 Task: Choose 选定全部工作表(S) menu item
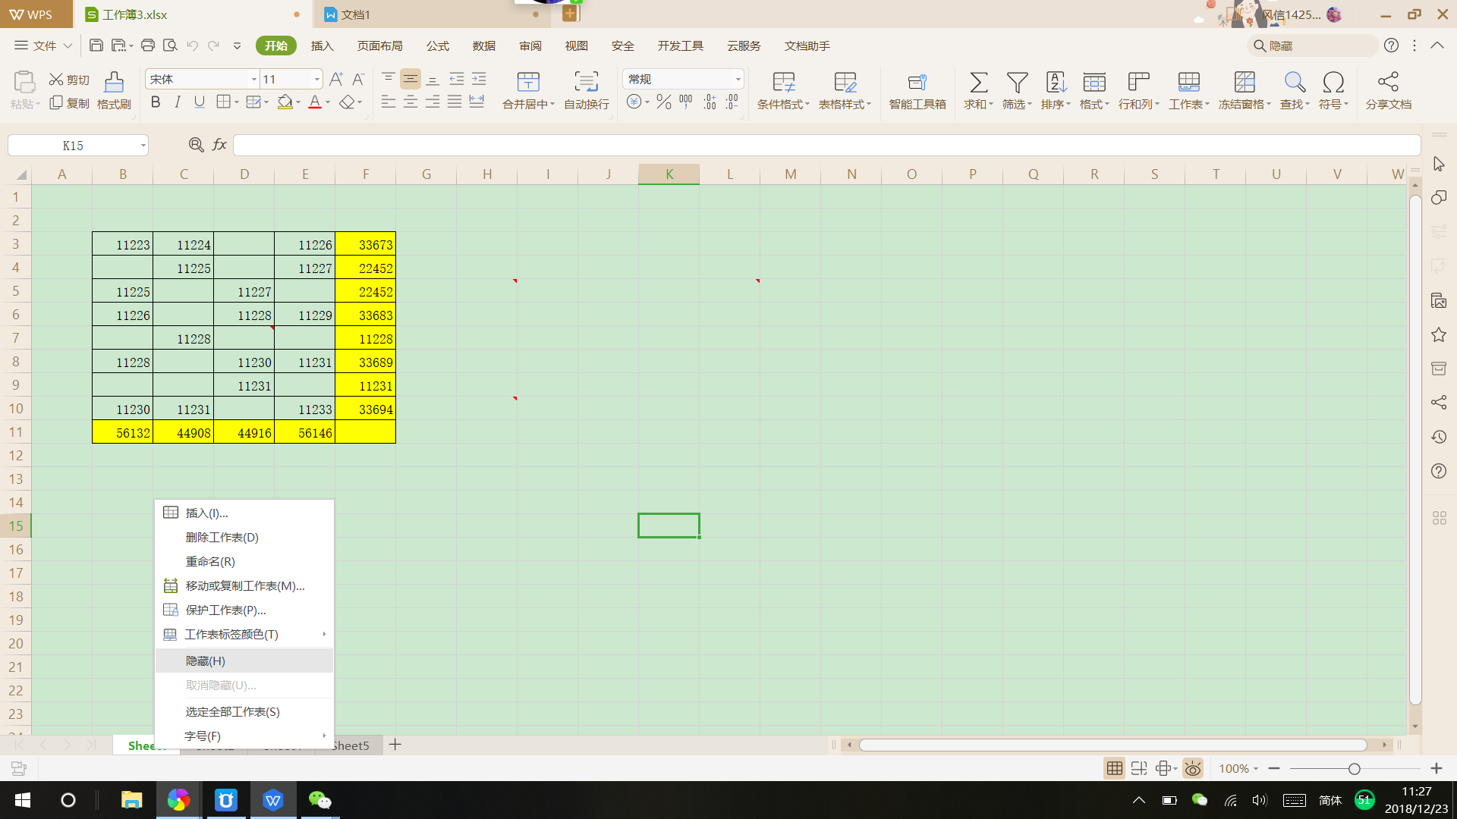[244, 712]
